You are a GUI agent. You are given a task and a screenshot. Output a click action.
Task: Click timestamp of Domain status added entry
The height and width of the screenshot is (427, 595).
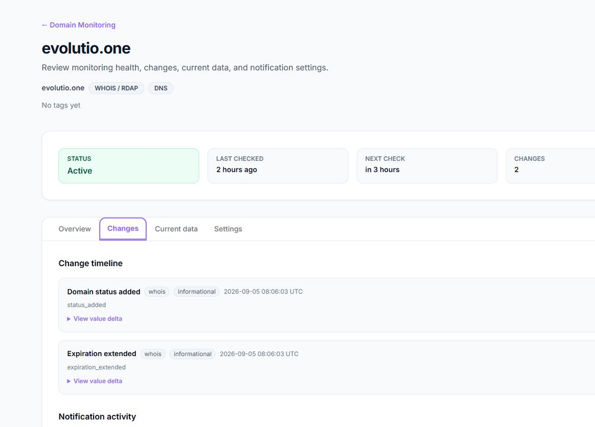click(263, 292)
